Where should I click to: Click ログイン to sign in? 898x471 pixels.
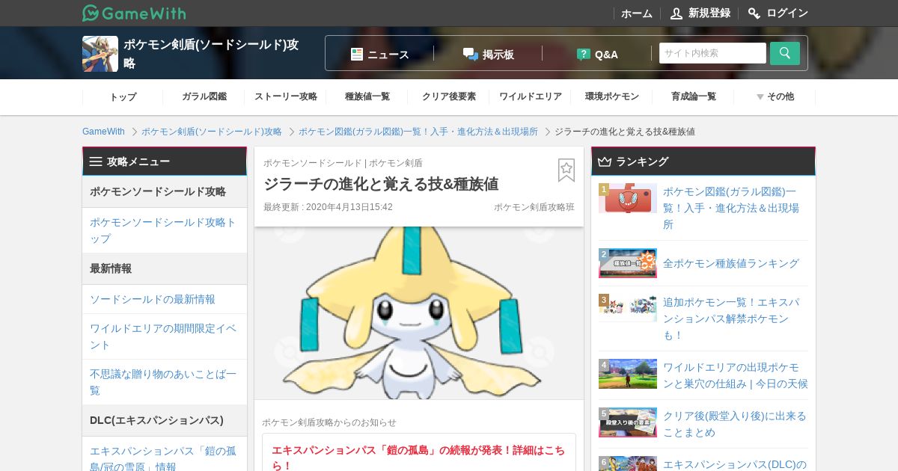(x=787, y=13)
